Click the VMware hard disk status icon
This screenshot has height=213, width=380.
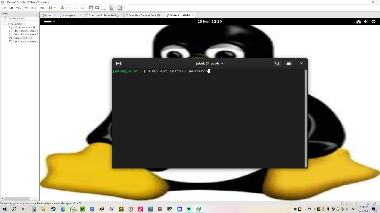(343, 204)
